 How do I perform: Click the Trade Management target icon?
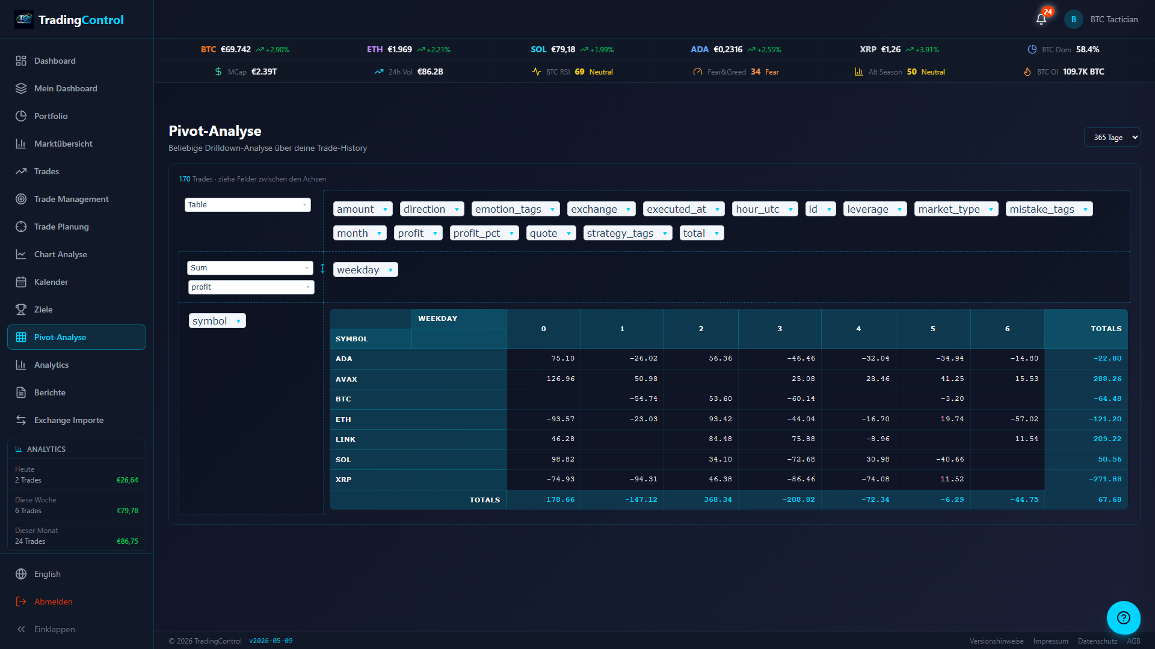(21, 199)
